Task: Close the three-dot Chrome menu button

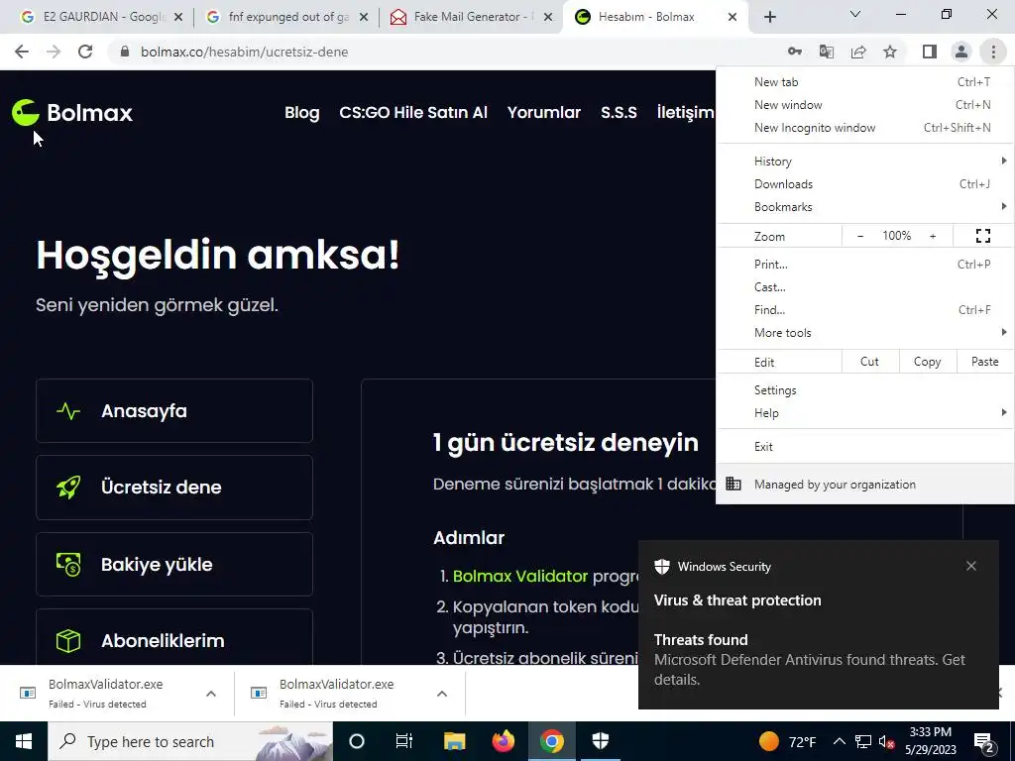Action: [993, 52]
